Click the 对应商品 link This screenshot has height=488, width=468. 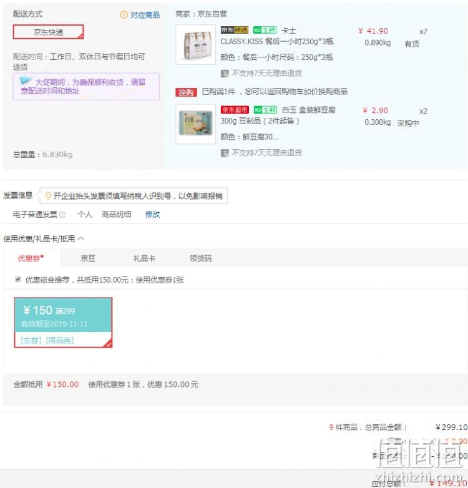pyautogui.click(x=145, y=14)
